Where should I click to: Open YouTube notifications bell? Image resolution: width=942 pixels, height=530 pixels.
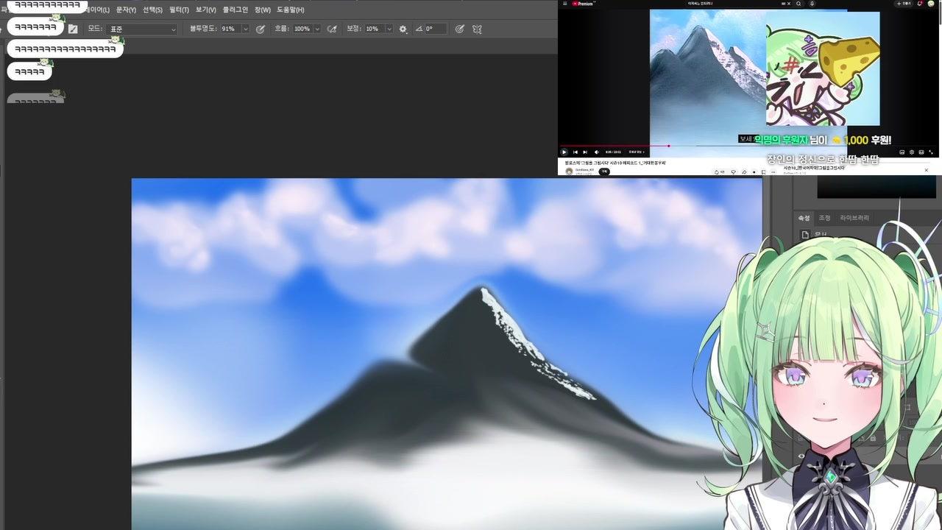pos(920,4)
